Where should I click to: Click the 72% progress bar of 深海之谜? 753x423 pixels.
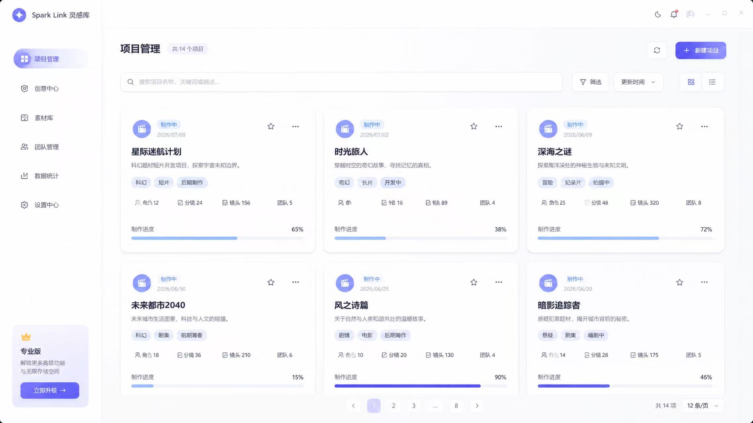(x=625, y=238)
